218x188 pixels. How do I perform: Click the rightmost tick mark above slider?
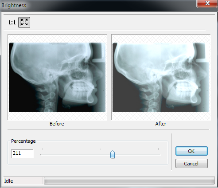(x=158, y=149)
